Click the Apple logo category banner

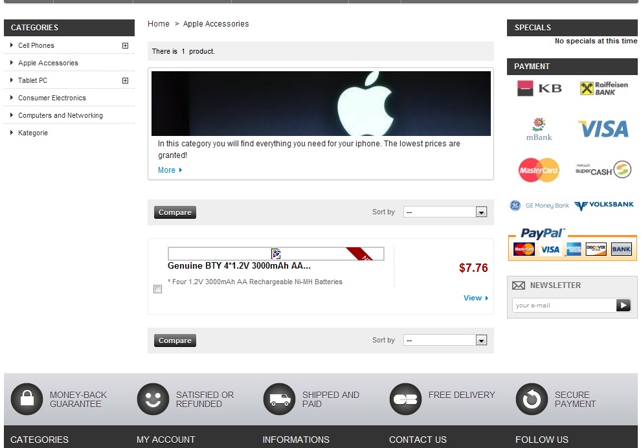pos(321,104)
